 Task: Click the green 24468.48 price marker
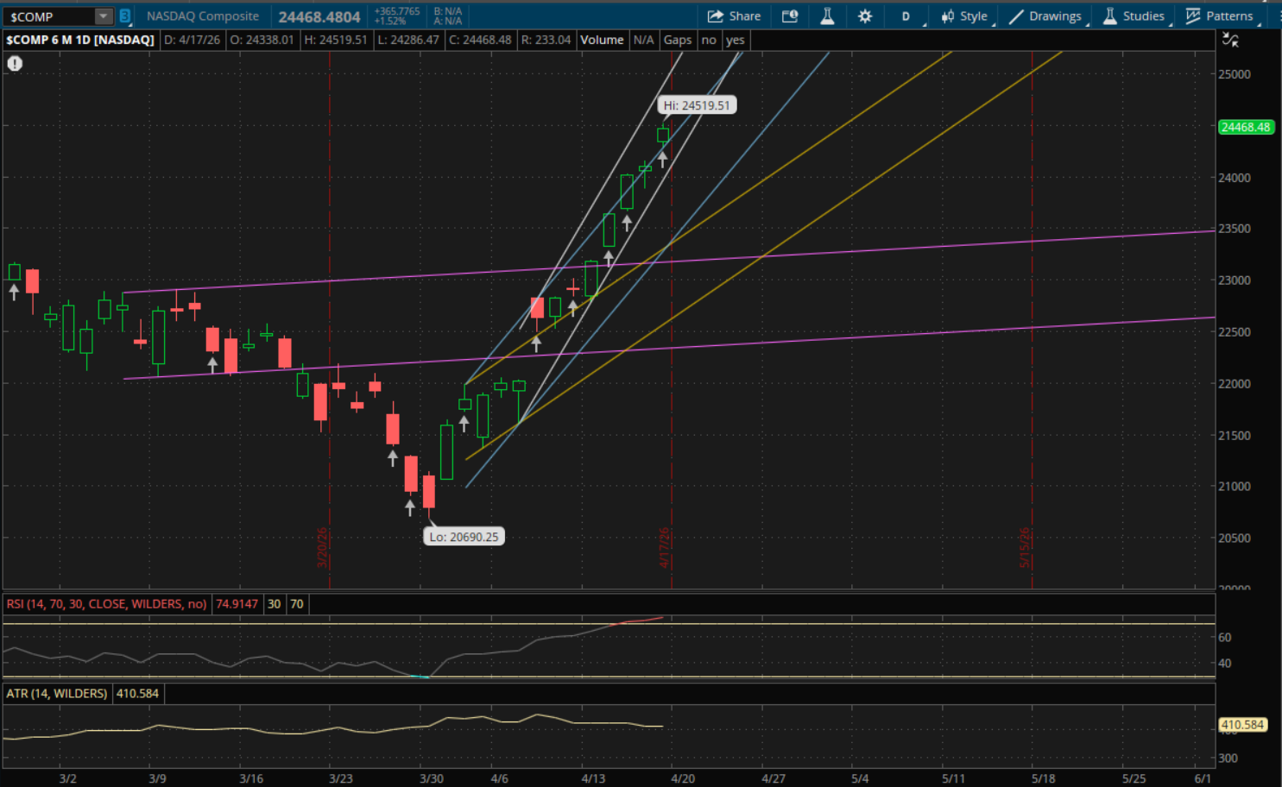pos(1245,127)
